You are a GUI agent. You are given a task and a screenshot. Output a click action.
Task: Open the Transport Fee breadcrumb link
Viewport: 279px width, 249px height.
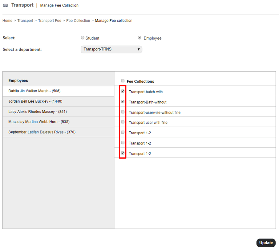(49, 21)
